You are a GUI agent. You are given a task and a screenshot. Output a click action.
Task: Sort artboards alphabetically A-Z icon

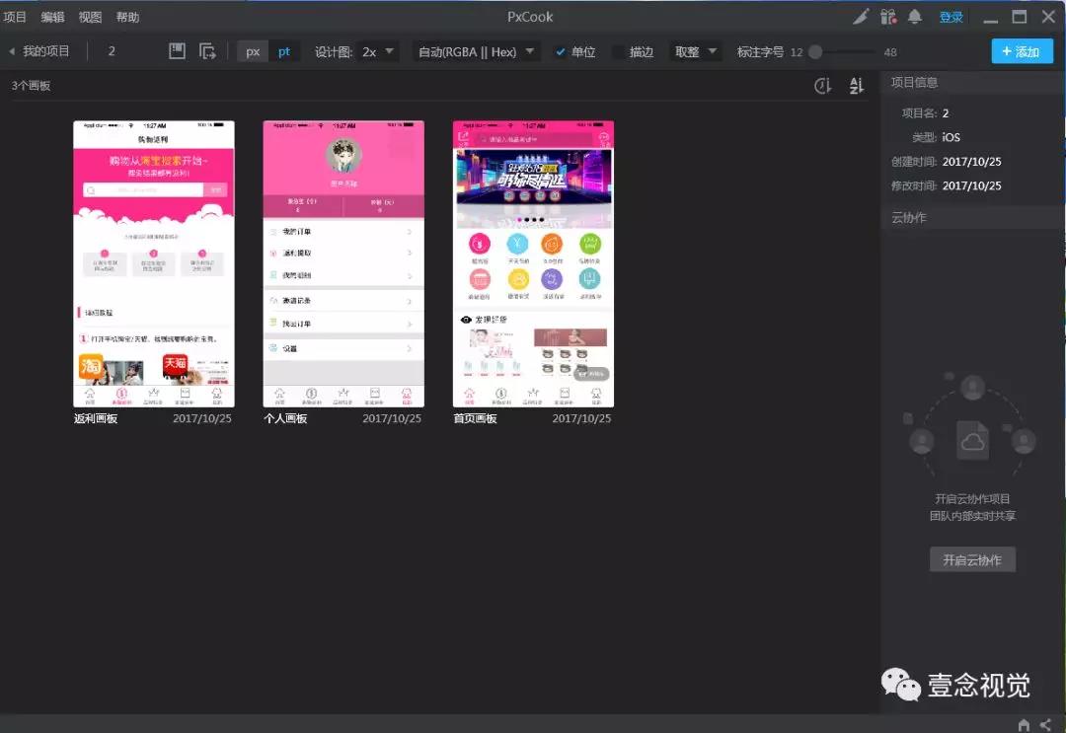[x=856, y=86]
